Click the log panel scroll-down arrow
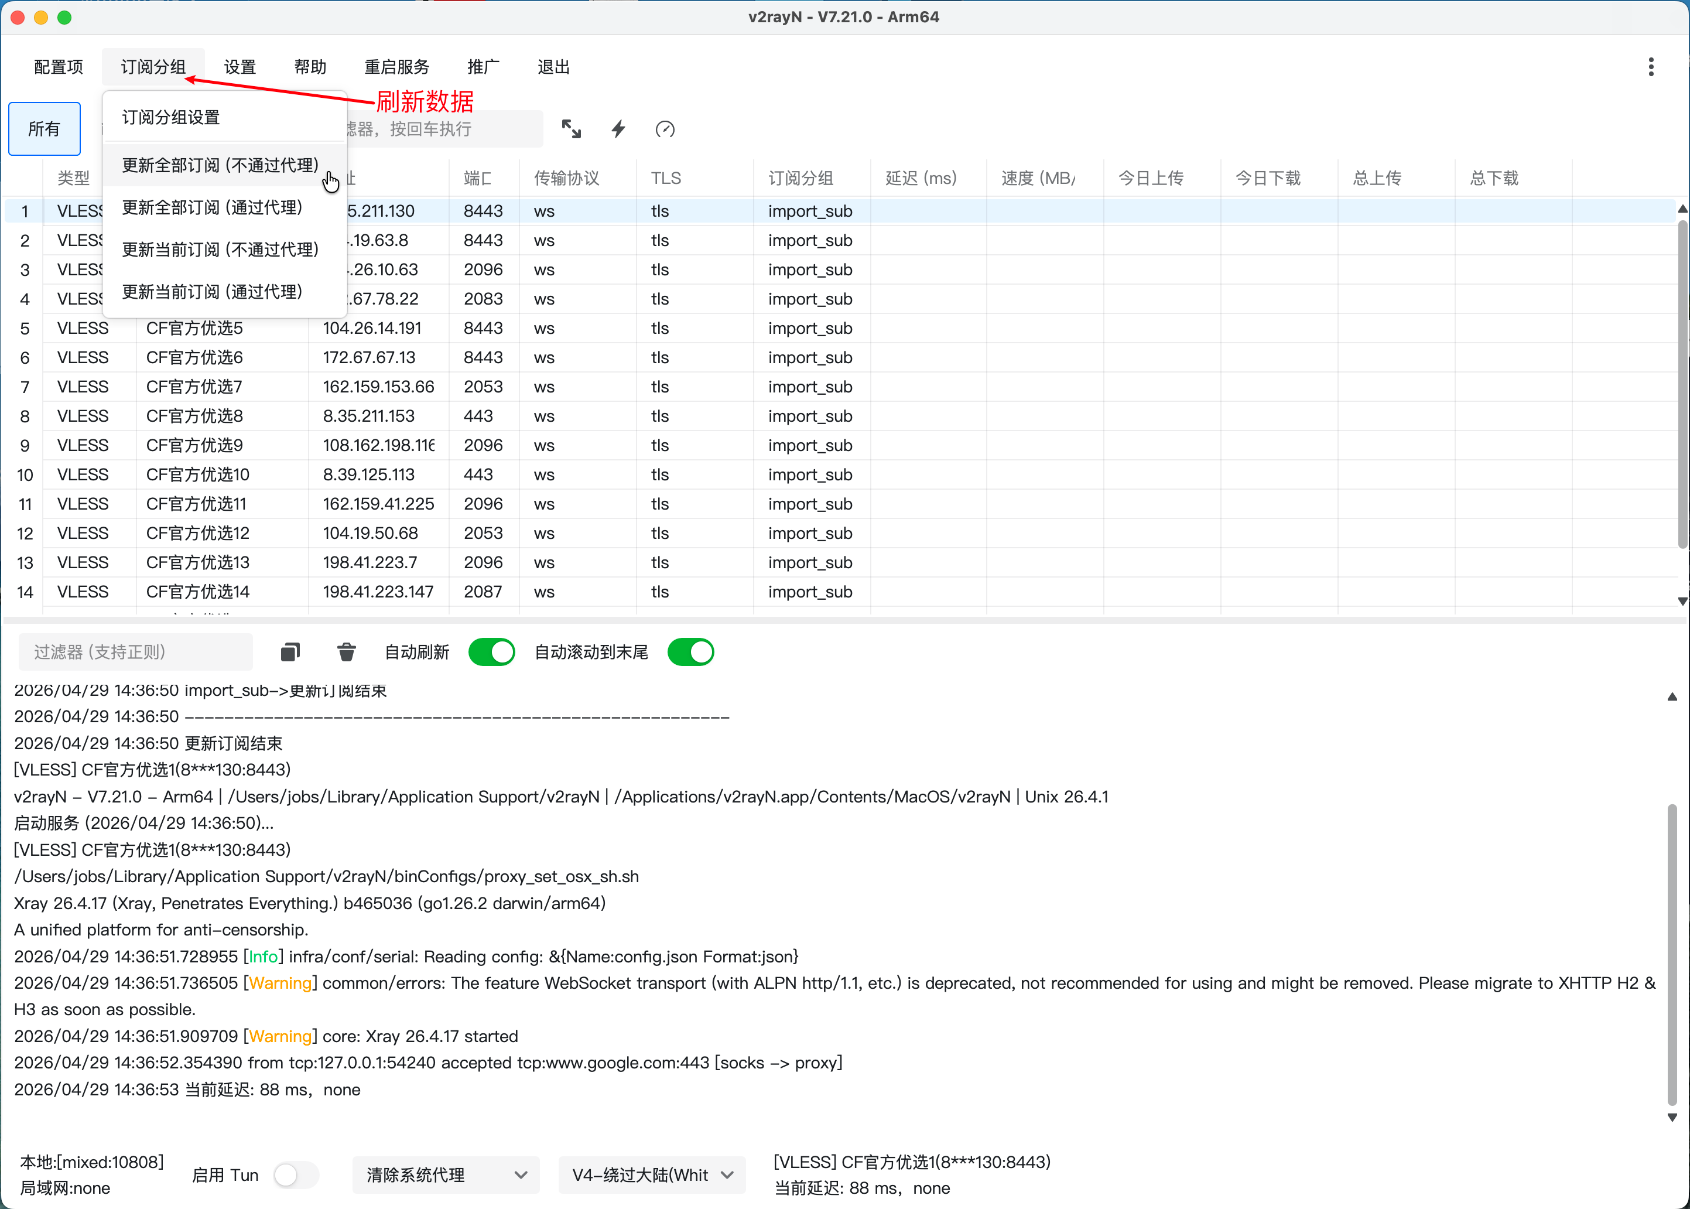Screen dimensions: 1690x1209 1671,1118
